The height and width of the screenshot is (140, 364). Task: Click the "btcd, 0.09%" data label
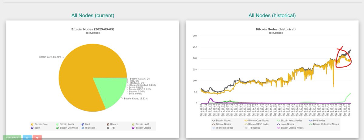pos(136,94)
